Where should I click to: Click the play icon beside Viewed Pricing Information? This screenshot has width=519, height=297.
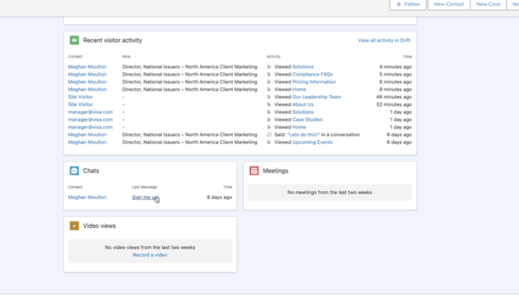pos(269,82)
